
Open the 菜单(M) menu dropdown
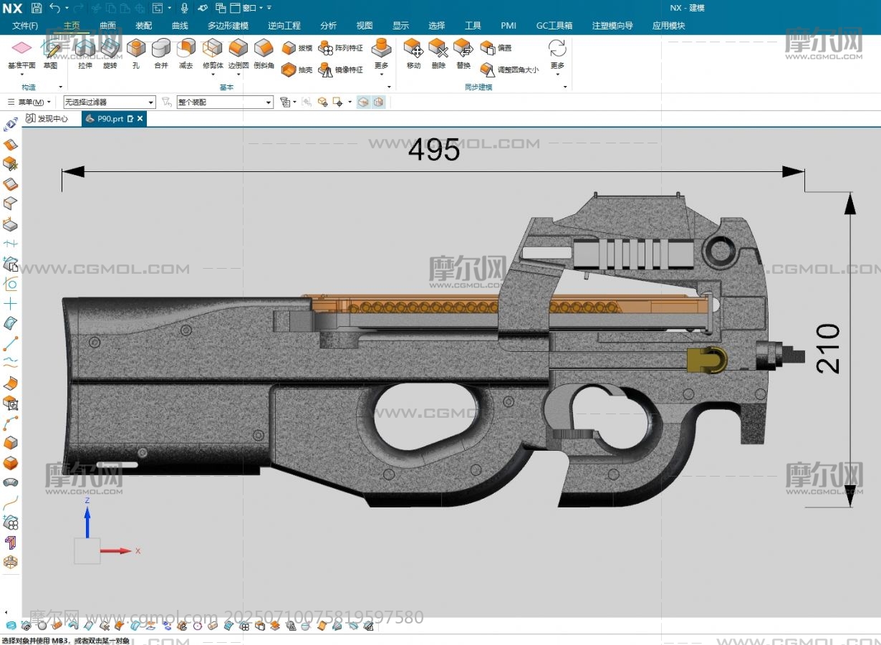click(x=29, y=102)
